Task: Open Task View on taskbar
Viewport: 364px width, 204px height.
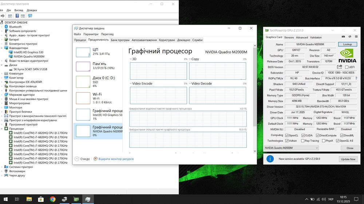Action: 17,199
